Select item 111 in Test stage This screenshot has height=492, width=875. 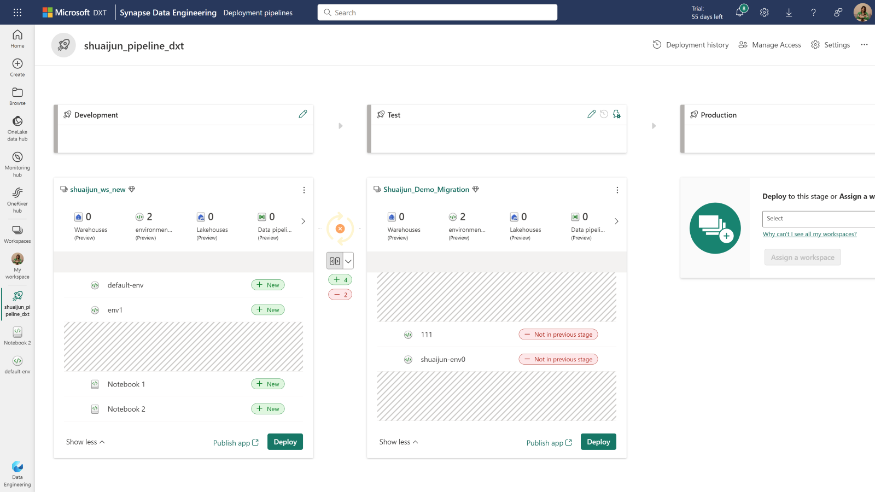[x=497, y=335]
